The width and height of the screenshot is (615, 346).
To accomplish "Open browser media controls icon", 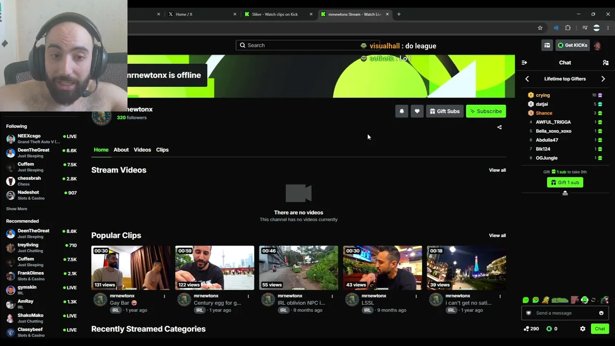I will pyautogui.click(x=585, y=28).
